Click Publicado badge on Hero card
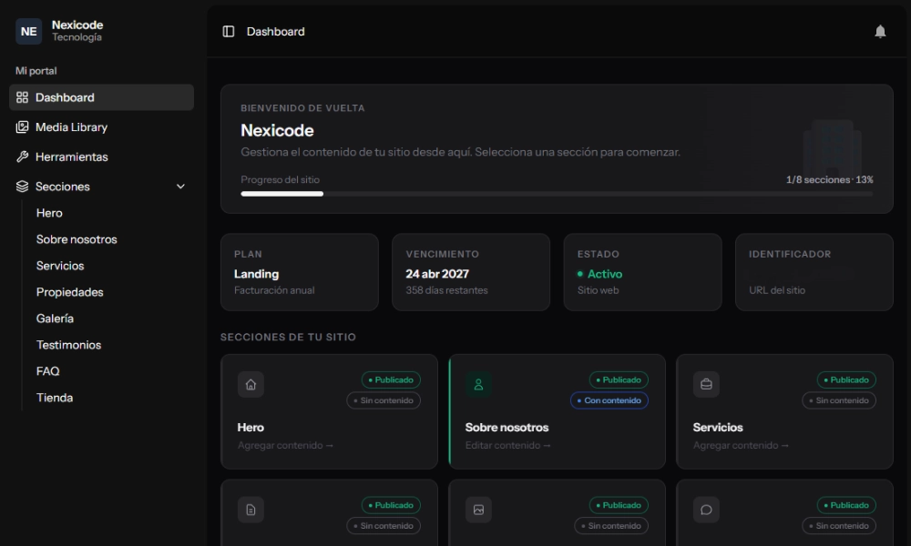 [391, 380]
